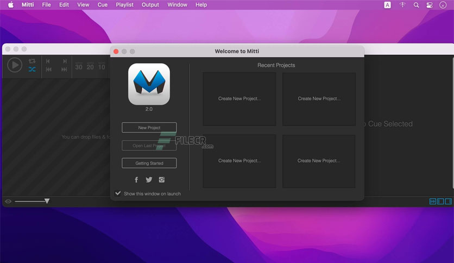The image size is (454, 263).
Task: Click the input source A icon in menu bar
Action: [387, 5]
